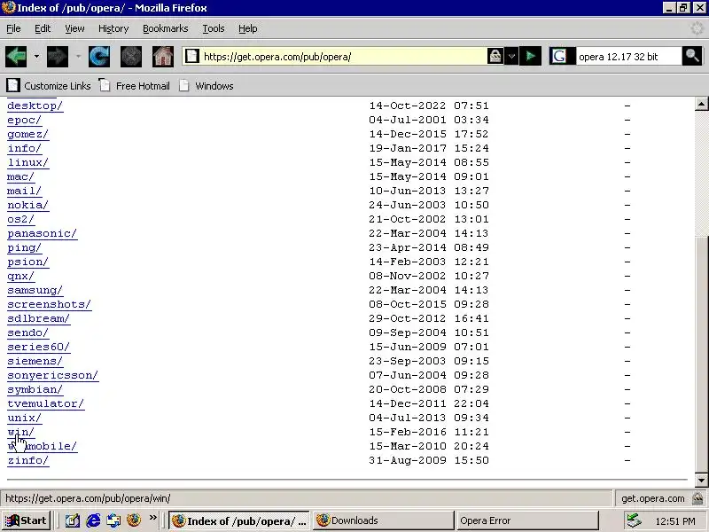Open the unix/ directory link
The width and height of the screenshot is (709, 532).
click(x=25, y=418)
